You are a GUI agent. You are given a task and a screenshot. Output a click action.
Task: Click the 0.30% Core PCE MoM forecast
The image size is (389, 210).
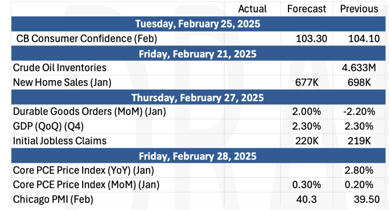307,185
